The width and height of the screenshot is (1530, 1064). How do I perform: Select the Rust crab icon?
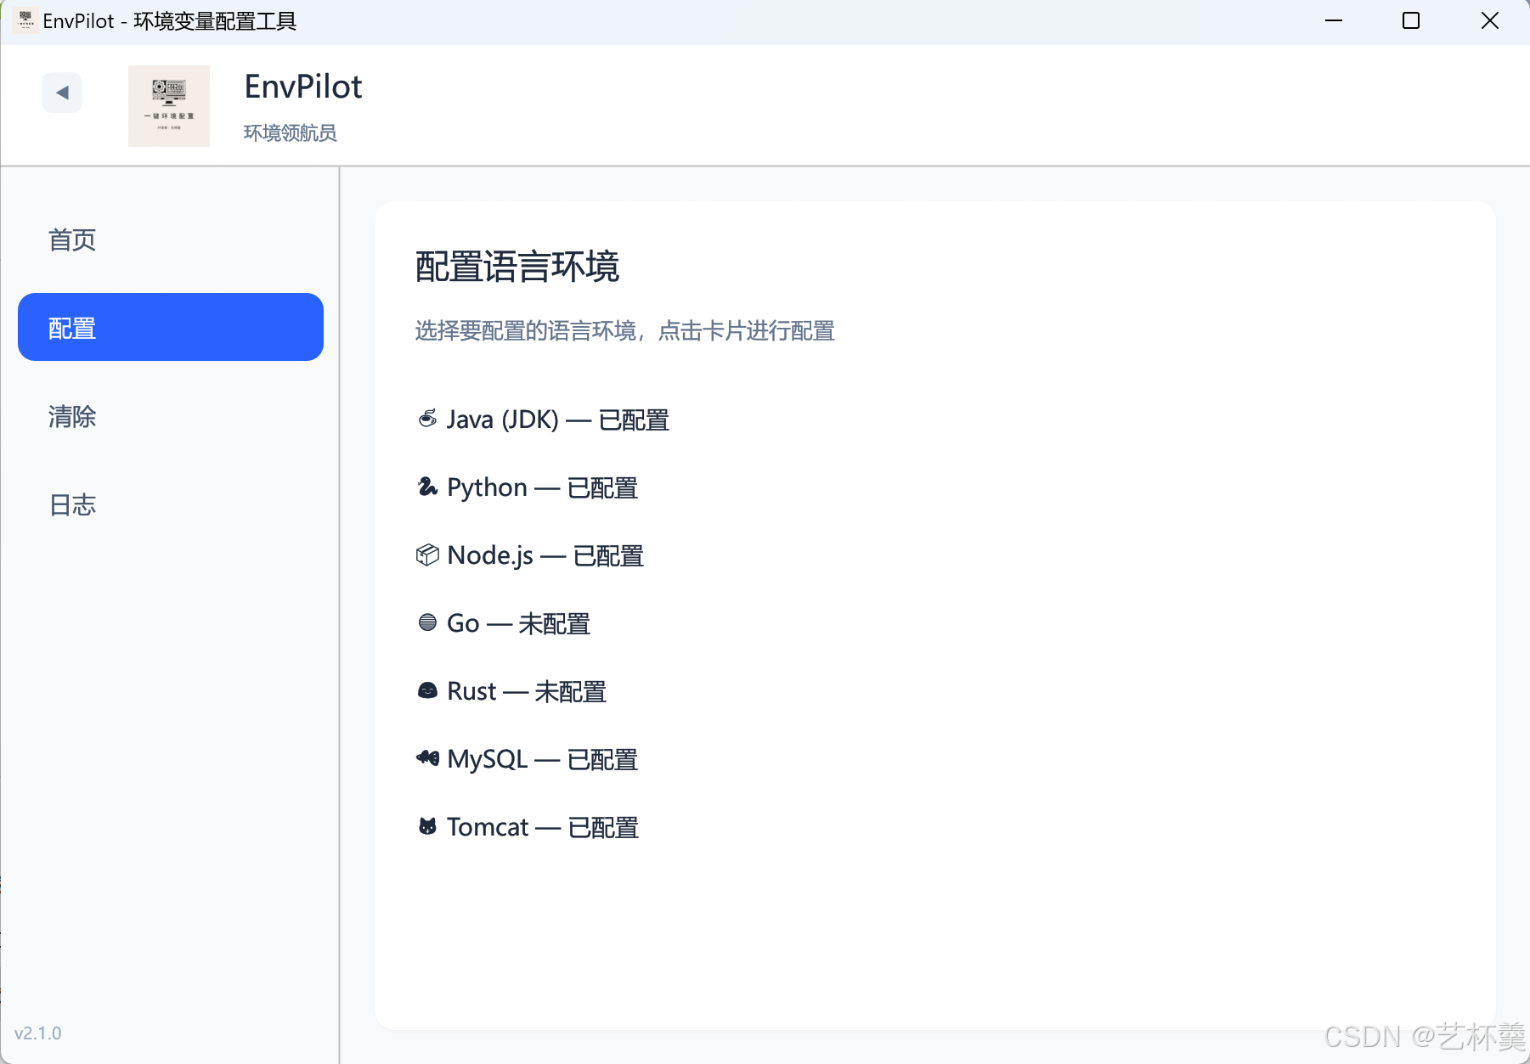pyautogui.click(x=427, y=690)
